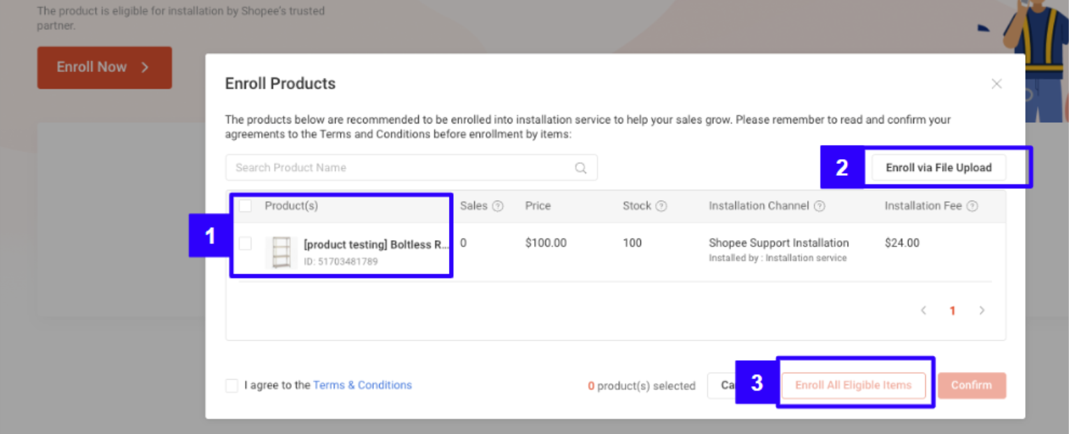Click the '0 product(s) selected' text

[642, 386]
